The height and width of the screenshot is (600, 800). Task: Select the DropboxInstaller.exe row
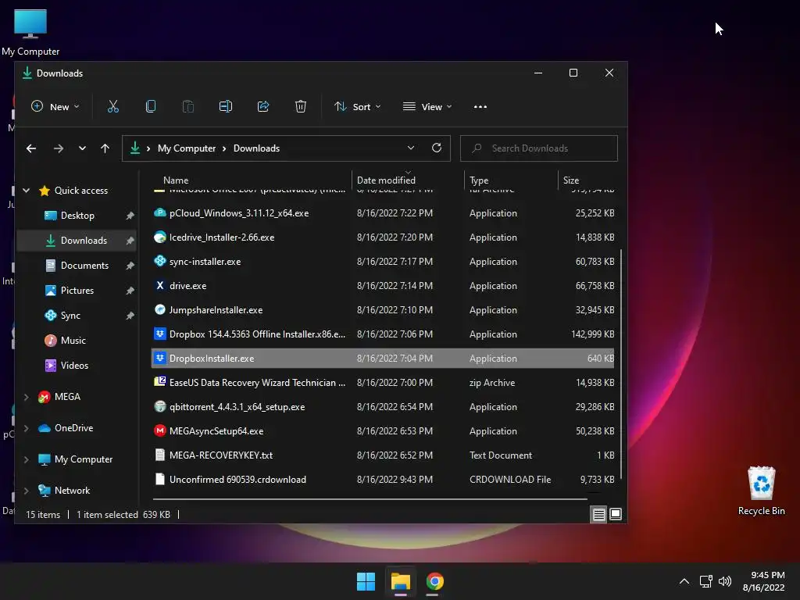384,358
